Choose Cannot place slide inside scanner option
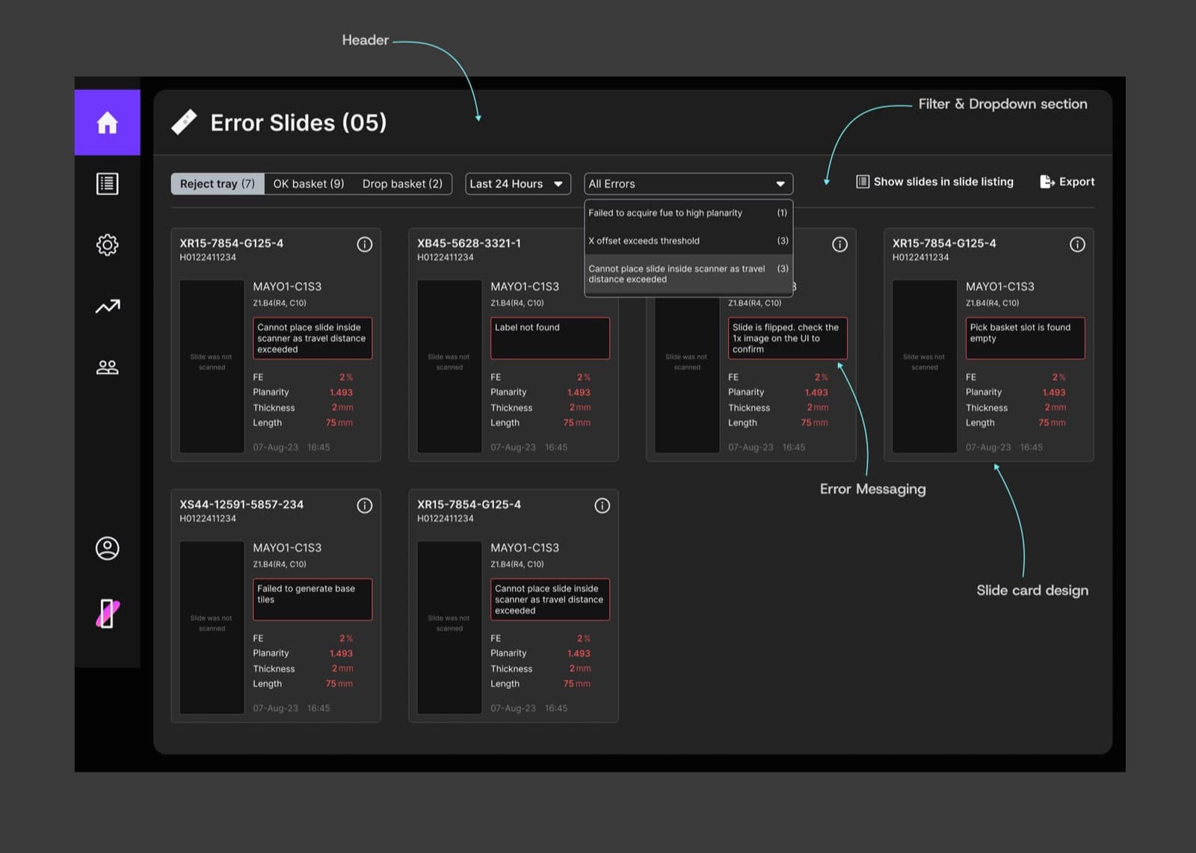This screenshot has height=853, width=1196. click(x=688, y=274)
